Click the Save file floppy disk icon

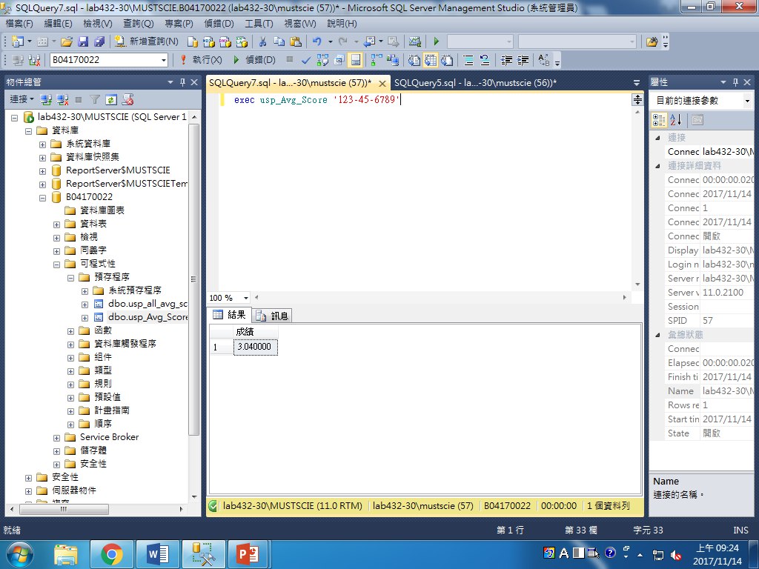coord(82,41)
